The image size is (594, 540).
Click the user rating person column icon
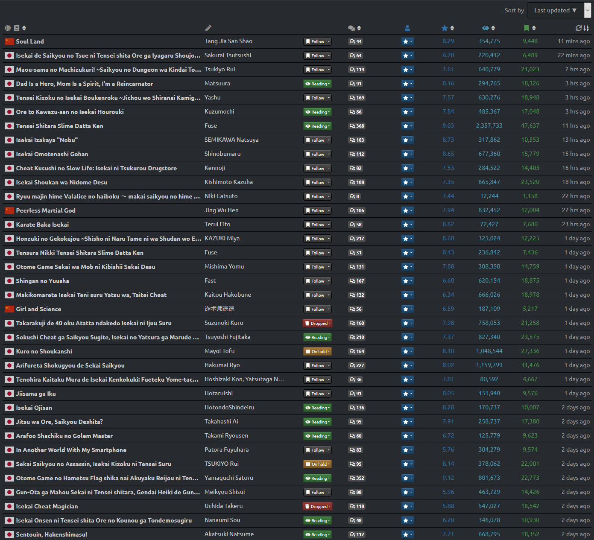(x=407, y=28)
